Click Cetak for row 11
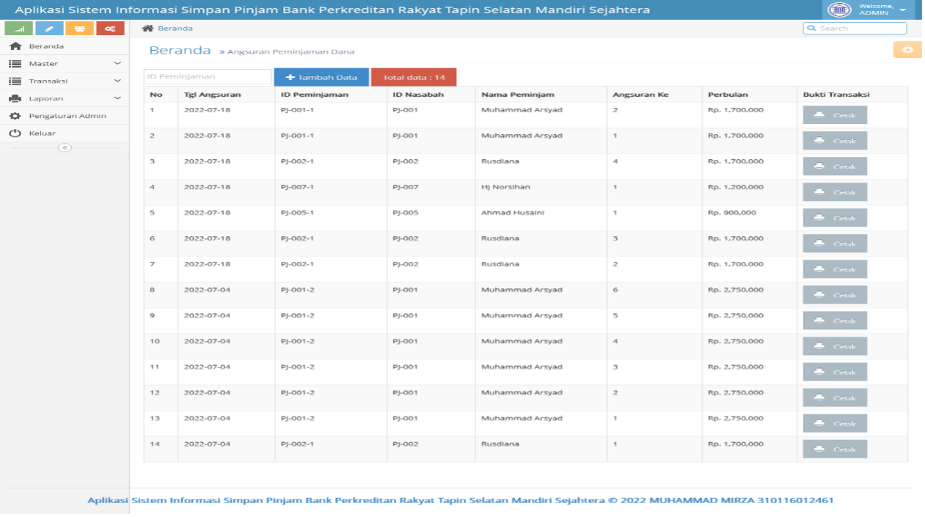 pos(835,372)
